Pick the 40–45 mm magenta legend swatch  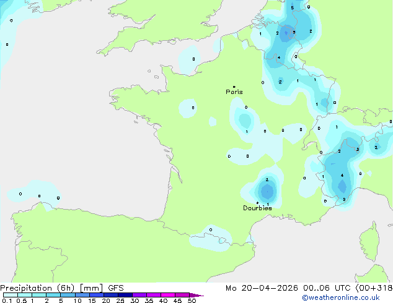point(168,295)
